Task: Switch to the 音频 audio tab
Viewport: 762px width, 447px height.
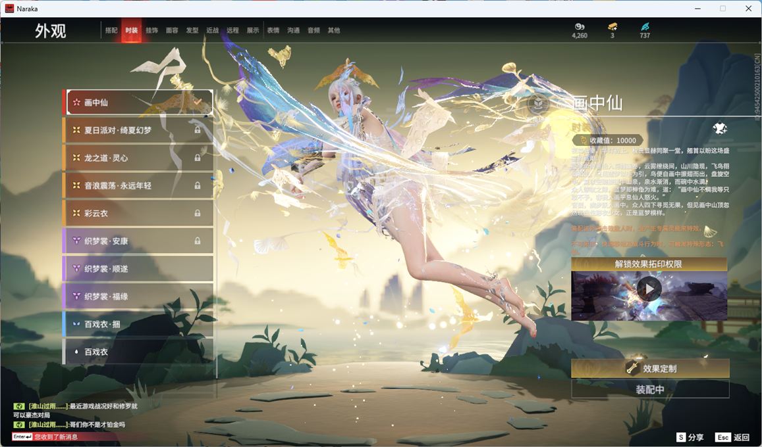Action: tap(313, 30)
